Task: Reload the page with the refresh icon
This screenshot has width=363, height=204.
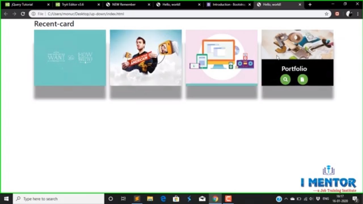Action: (x=23, y=14)
